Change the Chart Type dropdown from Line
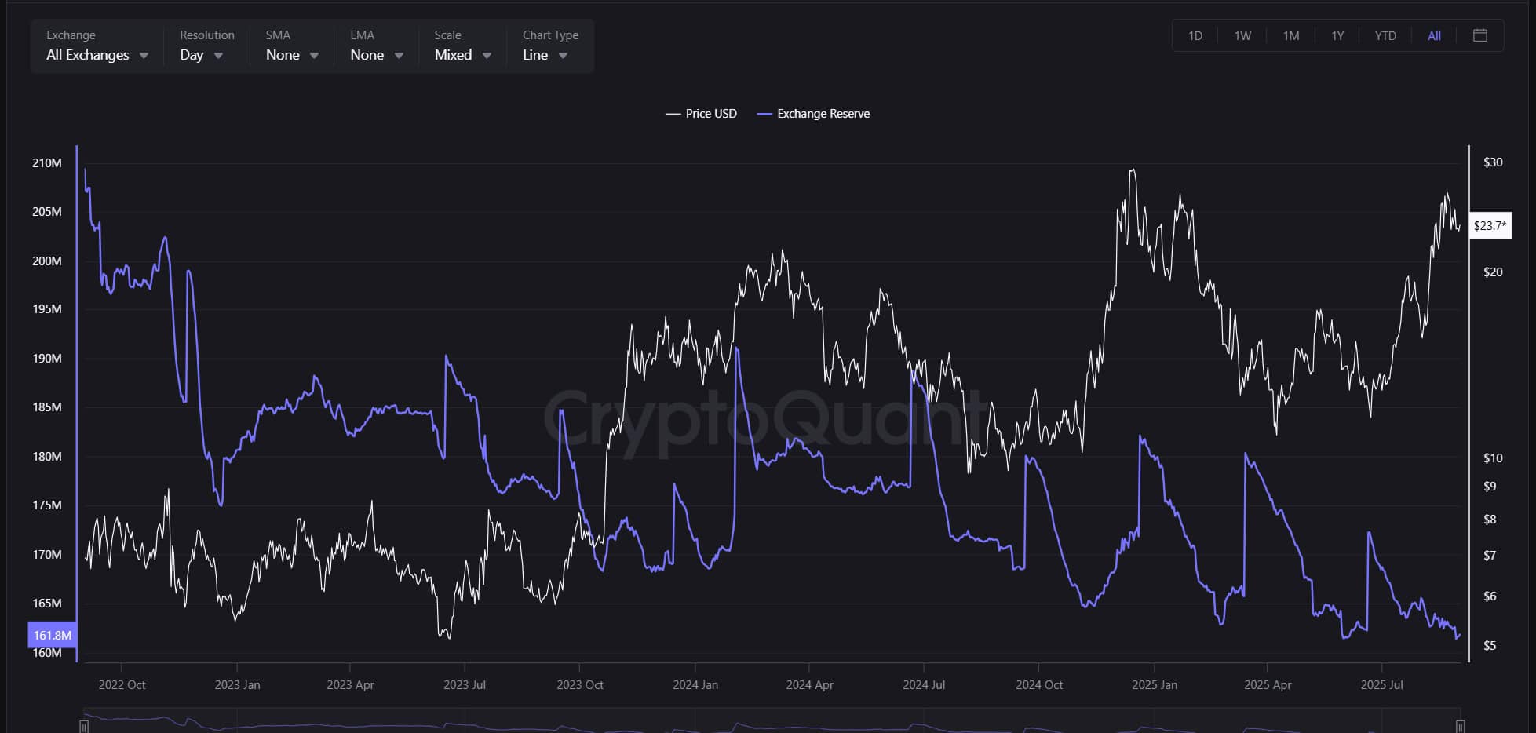This screenshot has width=1536, height=733. click(545, 55)
